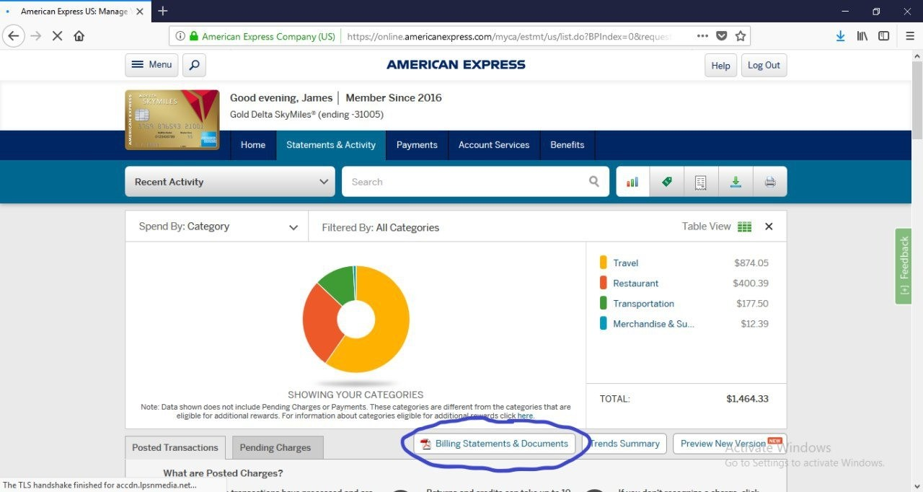Click the download activity arrow icon
Screen dimensions: 923x492
pyautogui.click(x=736, y=182)
